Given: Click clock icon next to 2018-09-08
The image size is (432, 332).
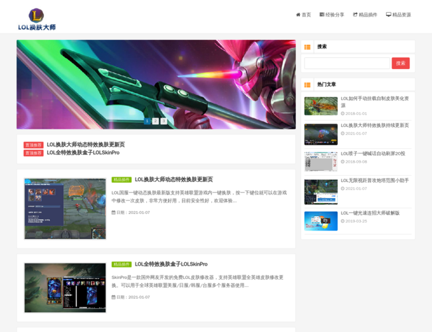Looking at the screenshot, I should coord(342,162).
